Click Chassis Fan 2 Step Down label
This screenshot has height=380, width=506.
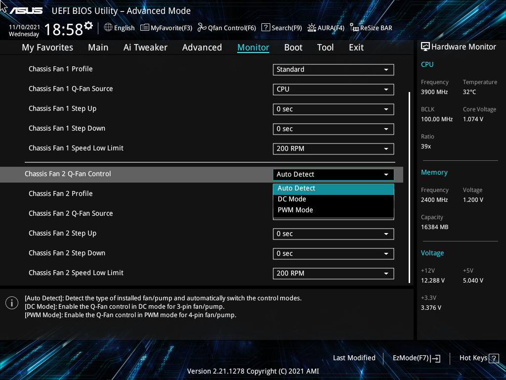[67, 253]
